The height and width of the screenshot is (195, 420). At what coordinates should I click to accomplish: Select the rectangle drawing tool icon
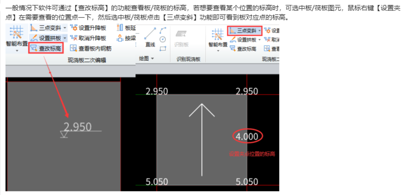[x=163, y=49]
